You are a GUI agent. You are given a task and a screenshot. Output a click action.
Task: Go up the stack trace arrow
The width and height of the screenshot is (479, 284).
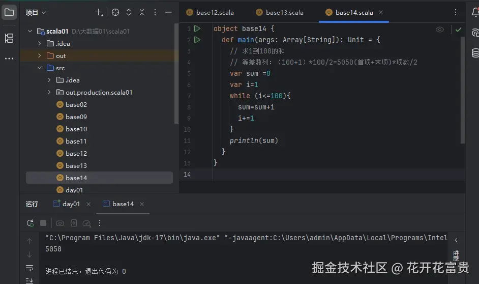[29, 241]
